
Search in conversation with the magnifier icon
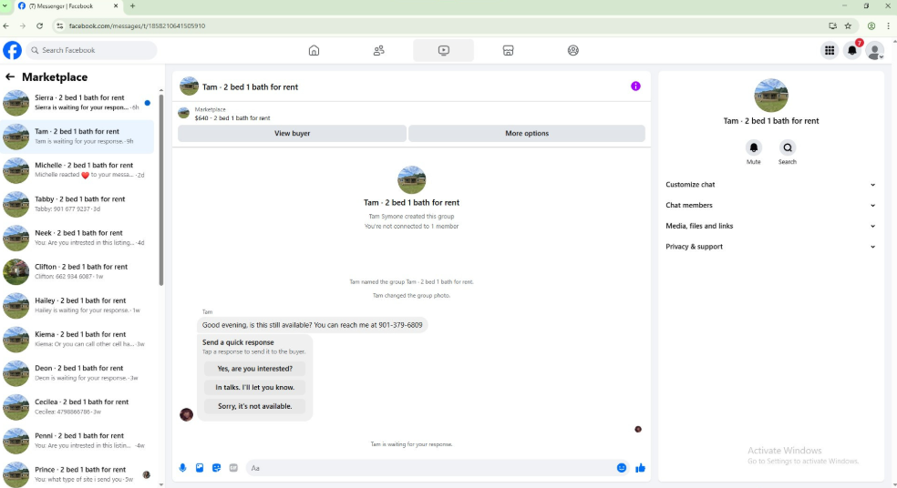point(788,147)
